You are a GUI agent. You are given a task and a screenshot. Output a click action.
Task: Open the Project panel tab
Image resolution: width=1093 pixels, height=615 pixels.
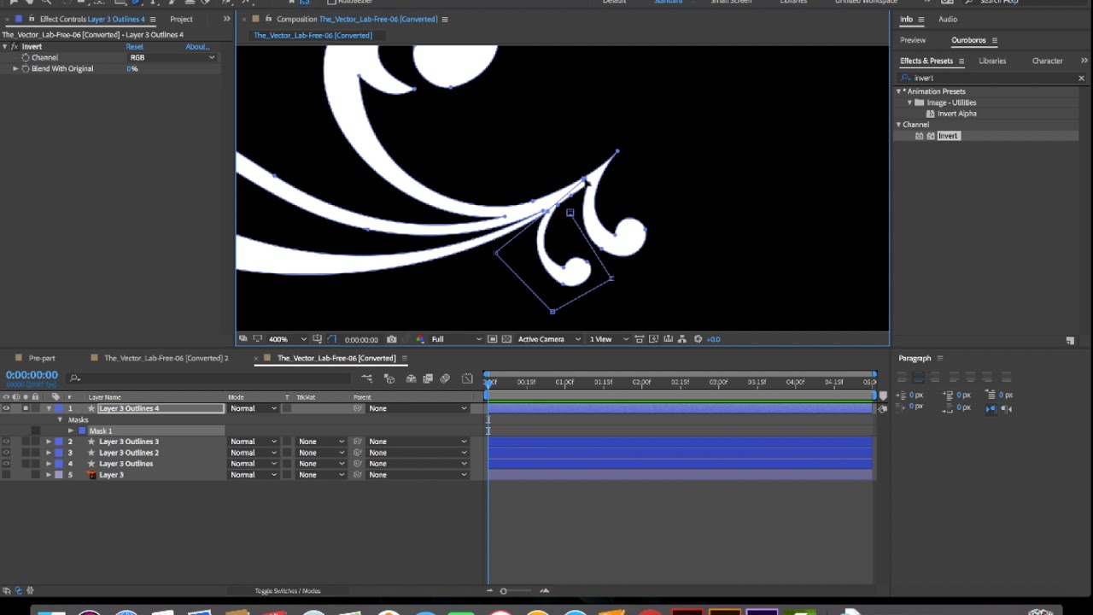click(181, 19)
